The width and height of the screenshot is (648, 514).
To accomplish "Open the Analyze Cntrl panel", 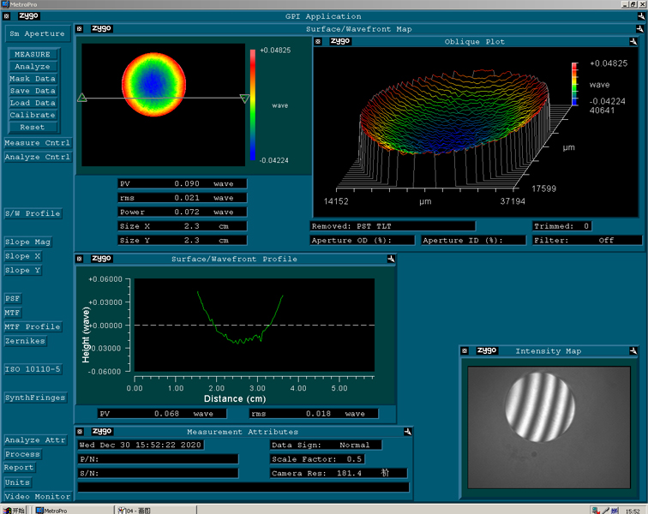I will pyautogui.click(x=37, y=158).
